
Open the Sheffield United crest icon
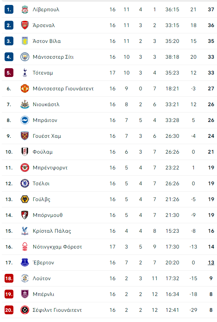point(25,310)
